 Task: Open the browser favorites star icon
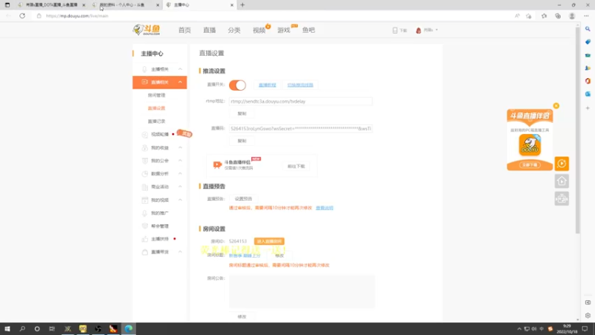pos(544,16)
